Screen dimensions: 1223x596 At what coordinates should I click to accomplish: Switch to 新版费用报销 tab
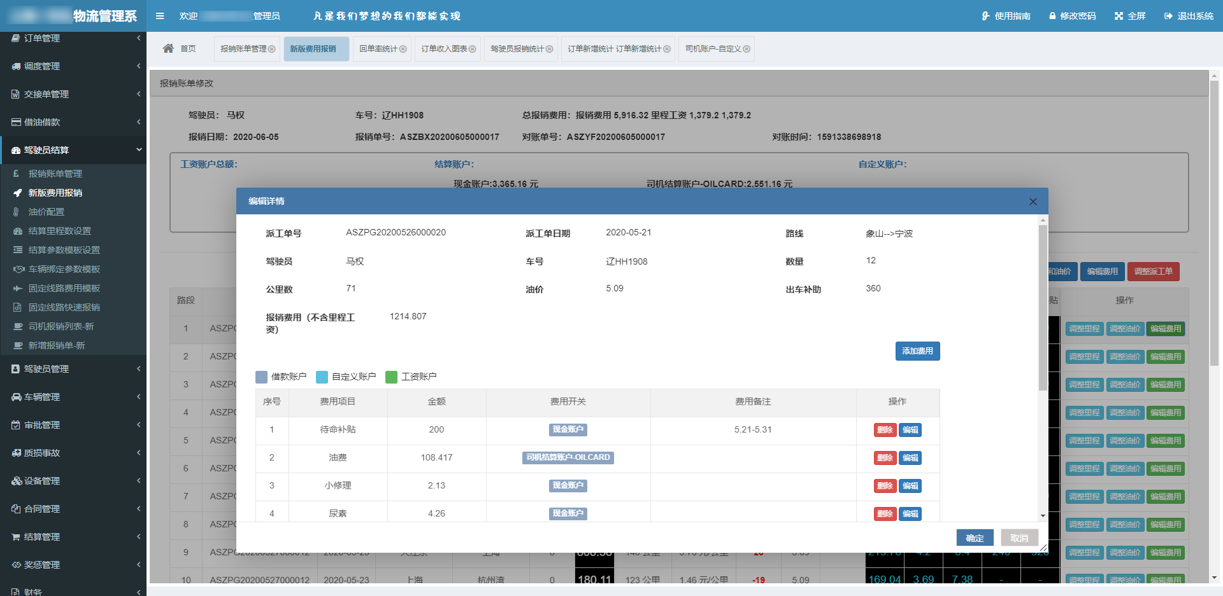(x=316, y=49)
